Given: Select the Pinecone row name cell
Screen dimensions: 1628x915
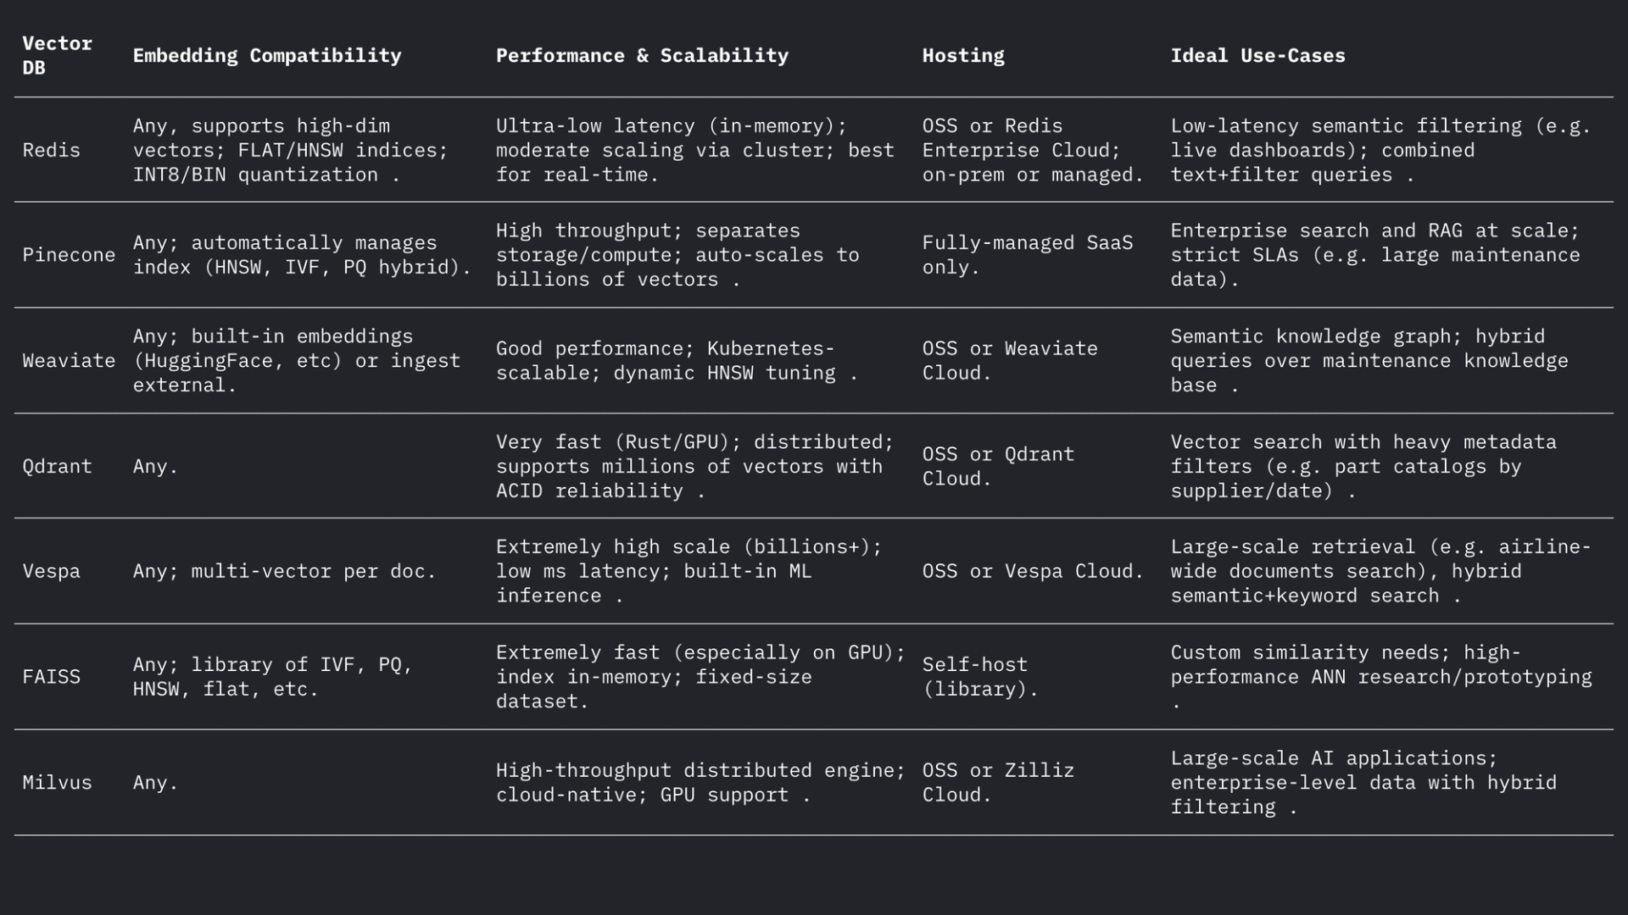Looking at the screenshot, I should 69,255.
